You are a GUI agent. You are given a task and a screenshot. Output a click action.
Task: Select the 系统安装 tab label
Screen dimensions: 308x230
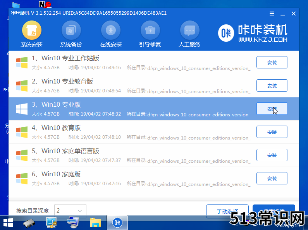[x=32, y=45]
